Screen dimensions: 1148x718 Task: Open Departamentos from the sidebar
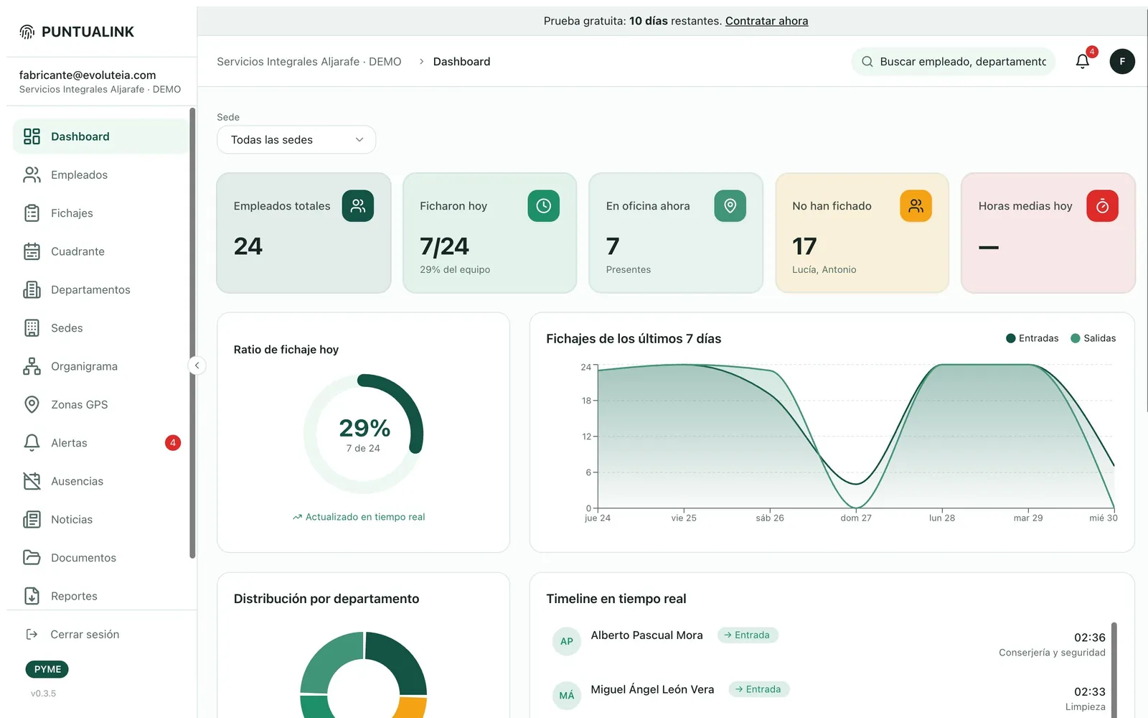[100, 289]
